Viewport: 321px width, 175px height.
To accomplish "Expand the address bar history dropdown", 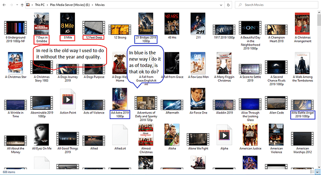I will point(221,5).
